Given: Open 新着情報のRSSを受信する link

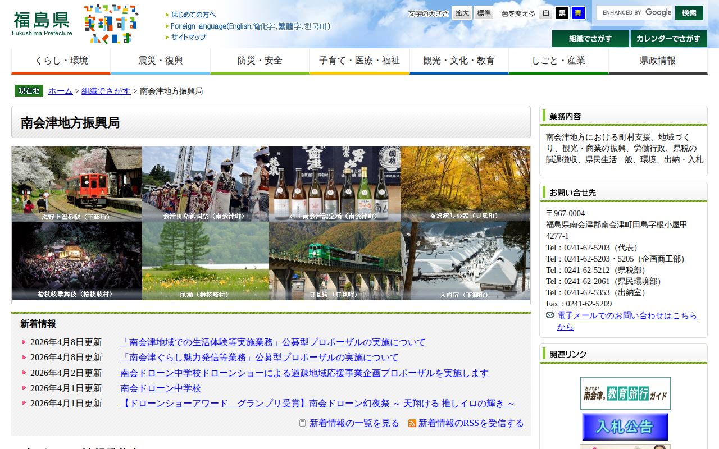Looking at the screenshot, I should 471,423.
